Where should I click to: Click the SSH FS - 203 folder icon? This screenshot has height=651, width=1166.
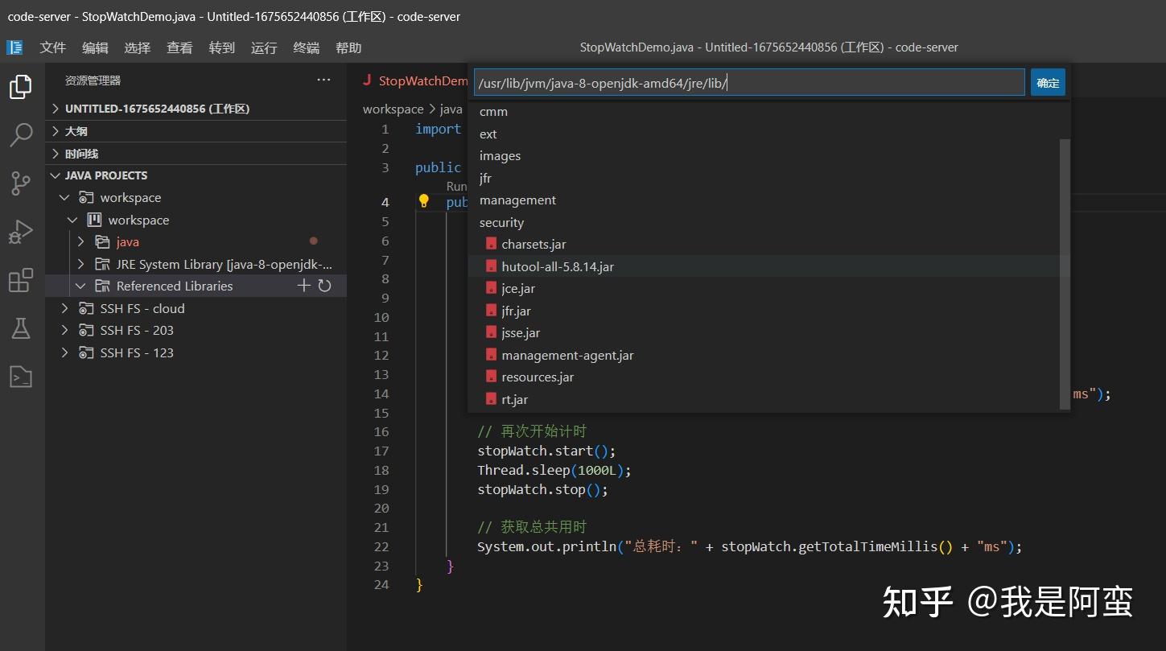tap(86, 330)
